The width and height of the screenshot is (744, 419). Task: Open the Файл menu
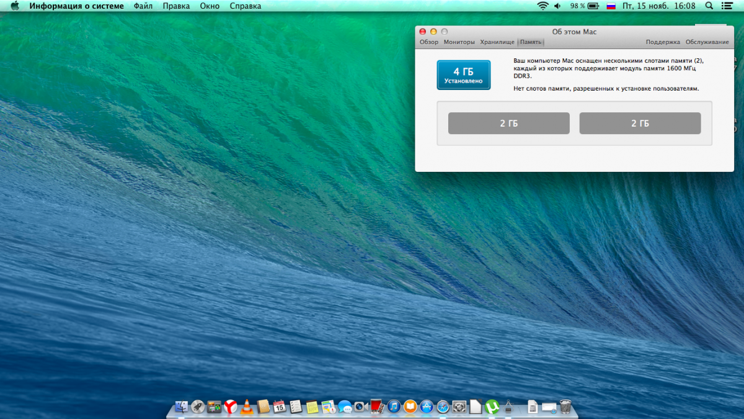point(143,6)
